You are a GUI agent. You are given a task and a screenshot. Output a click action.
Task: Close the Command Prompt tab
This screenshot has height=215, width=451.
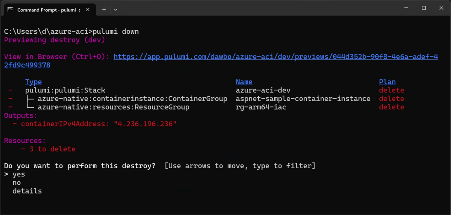point(88,10)
